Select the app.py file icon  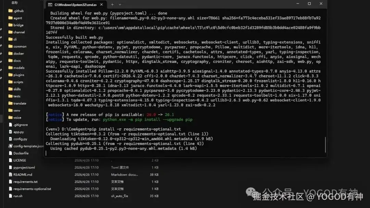click(10, 132)
